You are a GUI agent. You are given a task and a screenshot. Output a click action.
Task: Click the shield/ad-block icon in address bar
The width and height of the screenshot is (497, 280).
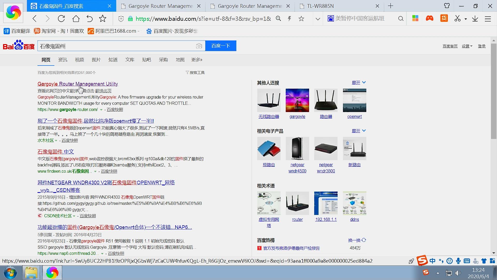point(121,18)
